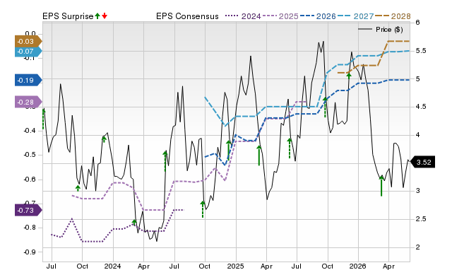Select the 2025 label on the time axis

[x=235, y=266]
